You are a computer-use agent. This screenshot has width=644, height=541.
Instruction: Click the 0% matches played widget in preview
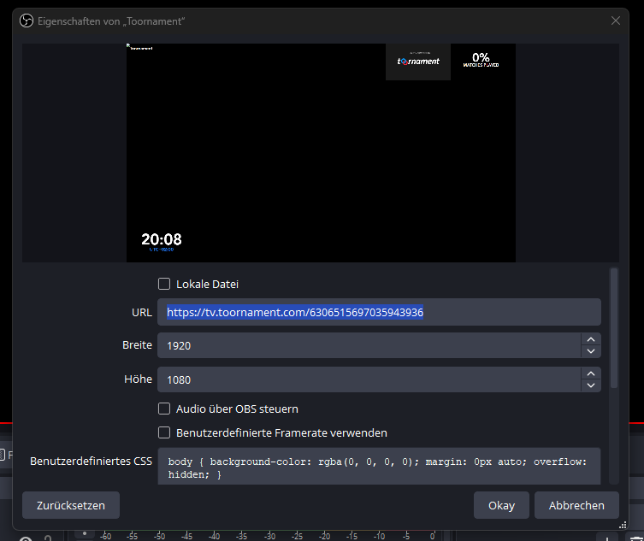click(481, 60)
